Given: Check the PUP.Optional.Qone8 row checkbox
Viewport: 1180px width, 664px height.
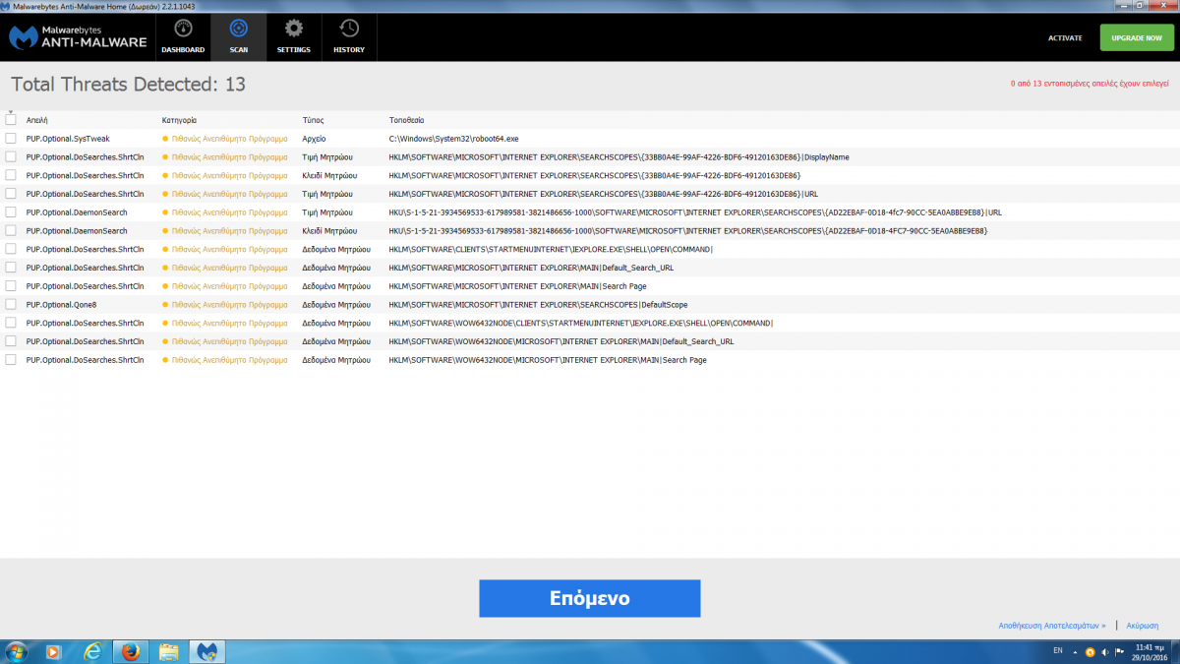Looking at the screenshot, I should [11, 305].
